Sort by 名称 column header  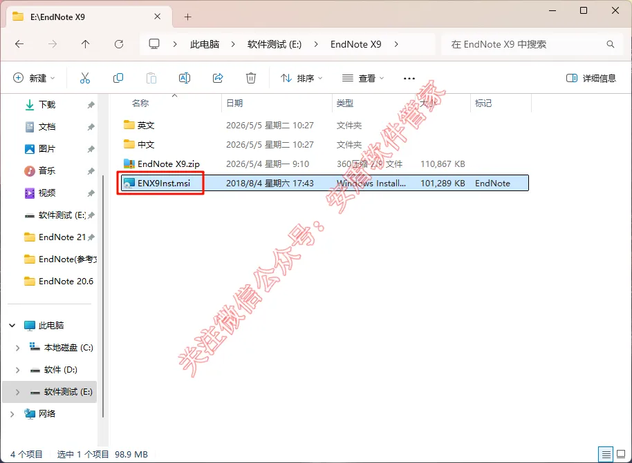click(x=140, y=104)
